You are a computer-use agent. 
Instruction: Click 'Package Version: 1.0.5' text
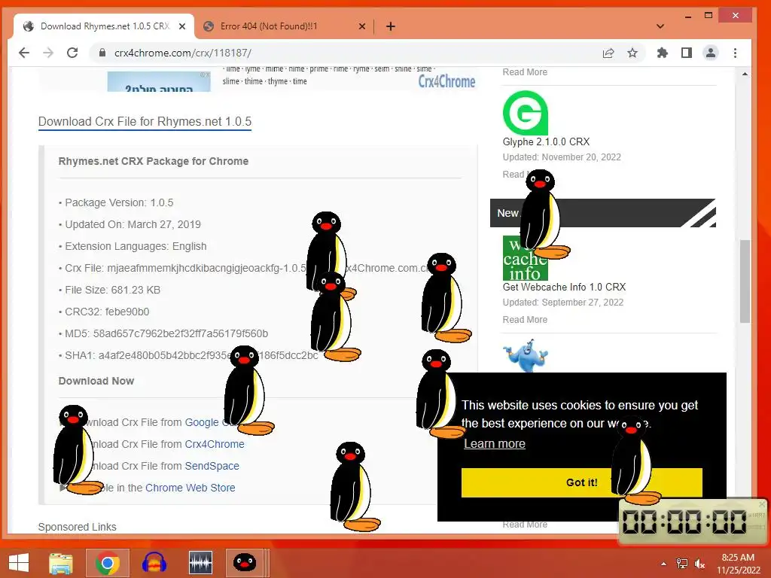point(119,202)
